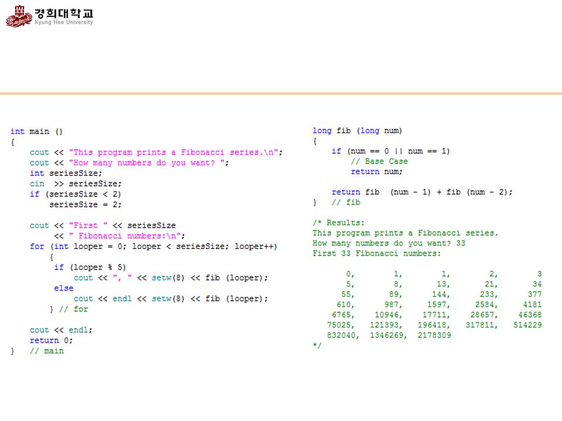Click the value 55 in the results table
The image size is (562, 421).
(x=345, y=294)
